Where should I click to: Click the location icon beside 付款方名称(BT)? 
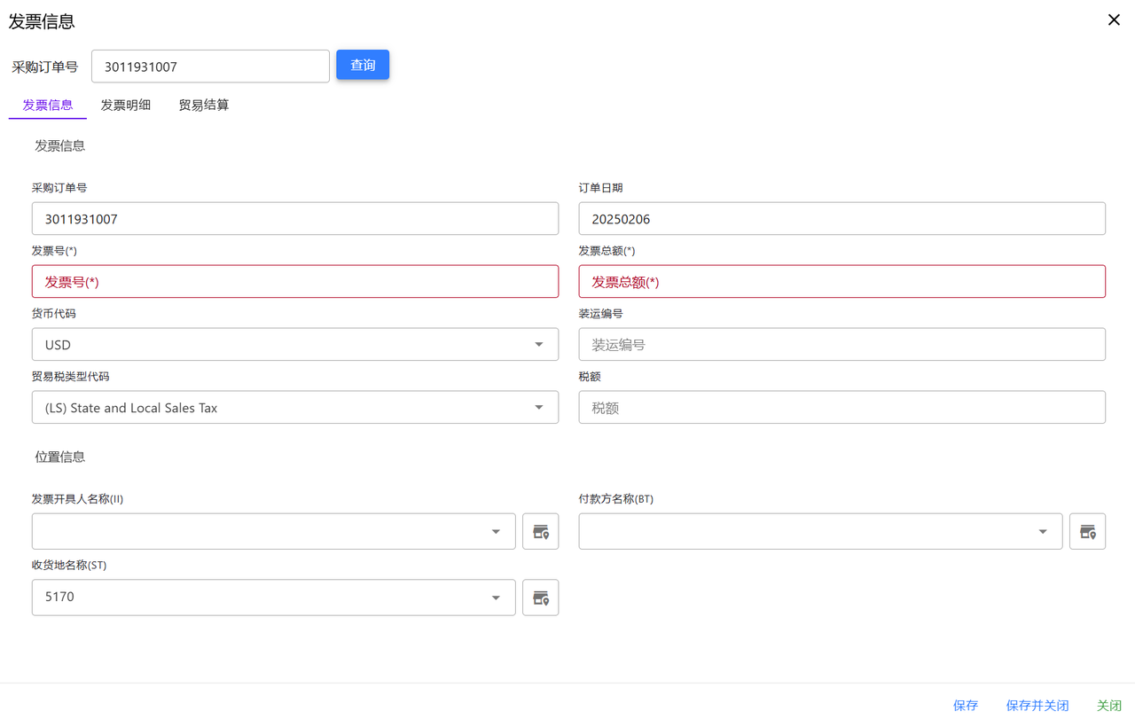click(1087, 532)
